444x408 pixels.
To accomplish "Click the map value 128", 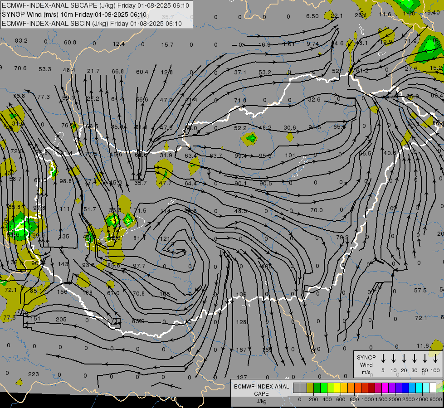I will pyautogui.click(x=241, y=322).
